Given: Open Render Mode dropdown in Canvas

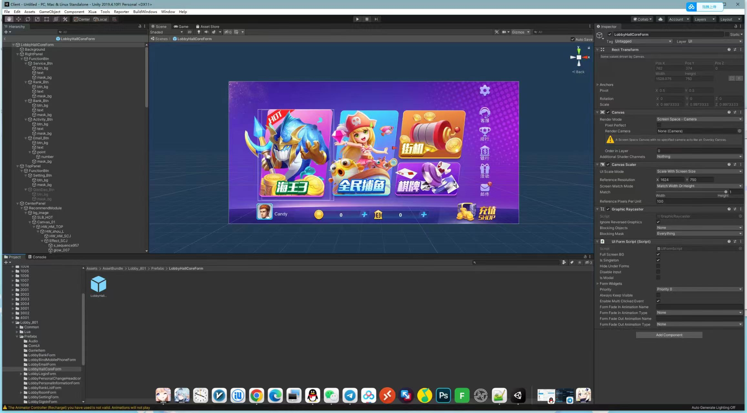Looking at the screenshot, I should pyautogui.click(x=697, y=119).
